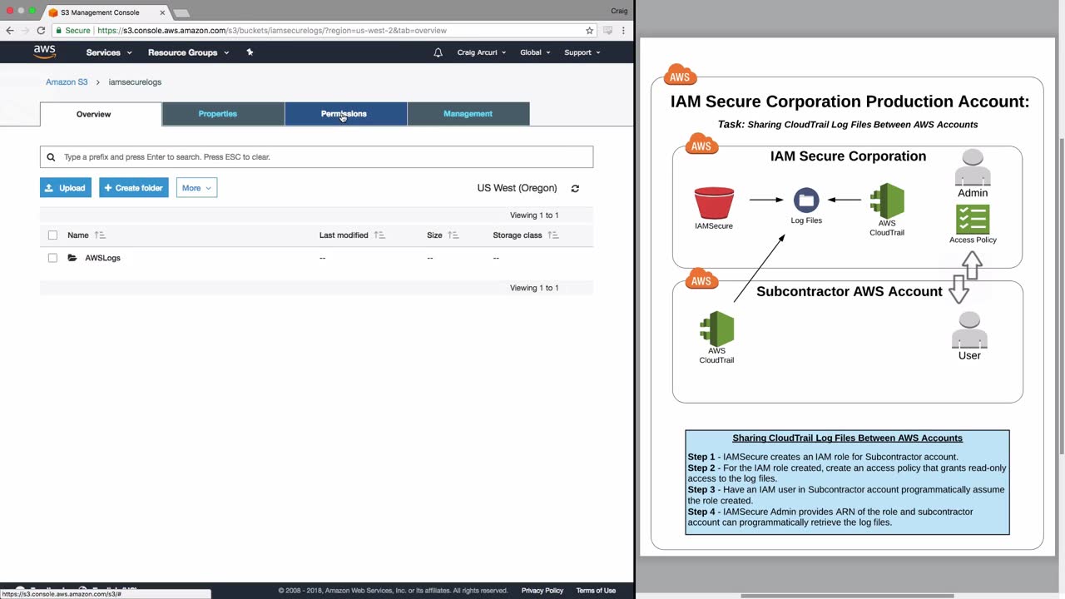Click the Subcontractor's green CloudTrail icon
The height and width of the screenshot is (599, 1065).
coord(716,329)
